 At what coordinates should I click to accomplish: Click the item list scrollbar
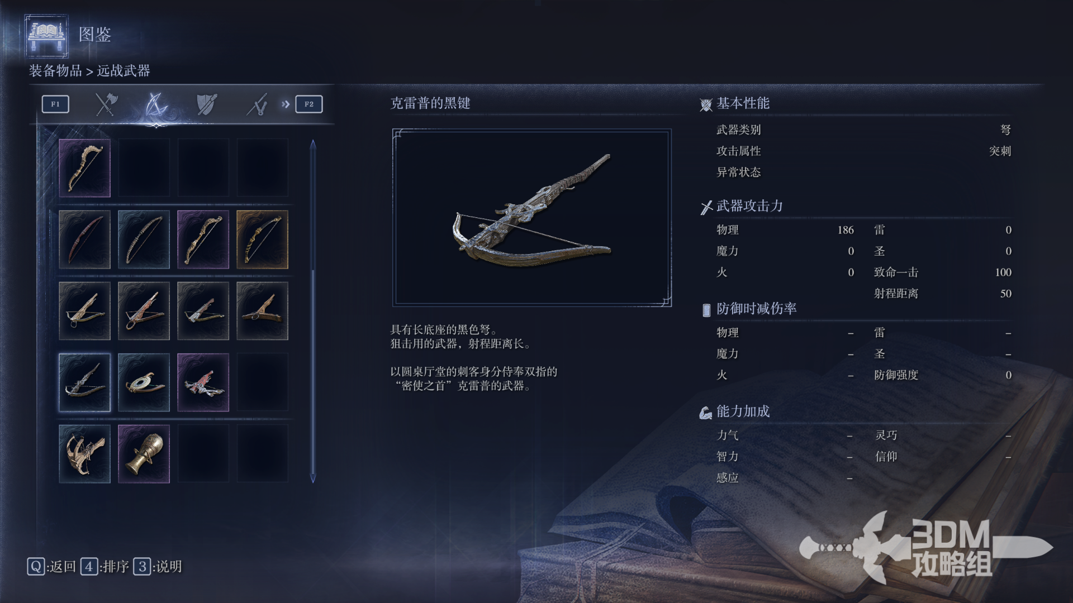[313, 311]
